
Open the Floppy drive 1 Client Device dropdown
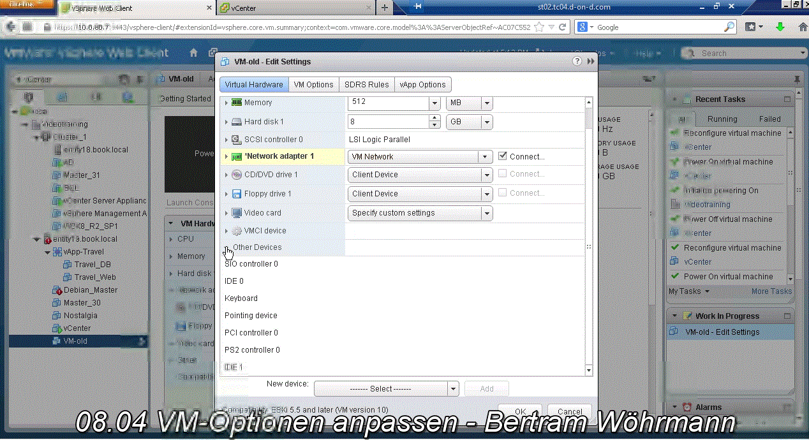(x=487, y=194)
